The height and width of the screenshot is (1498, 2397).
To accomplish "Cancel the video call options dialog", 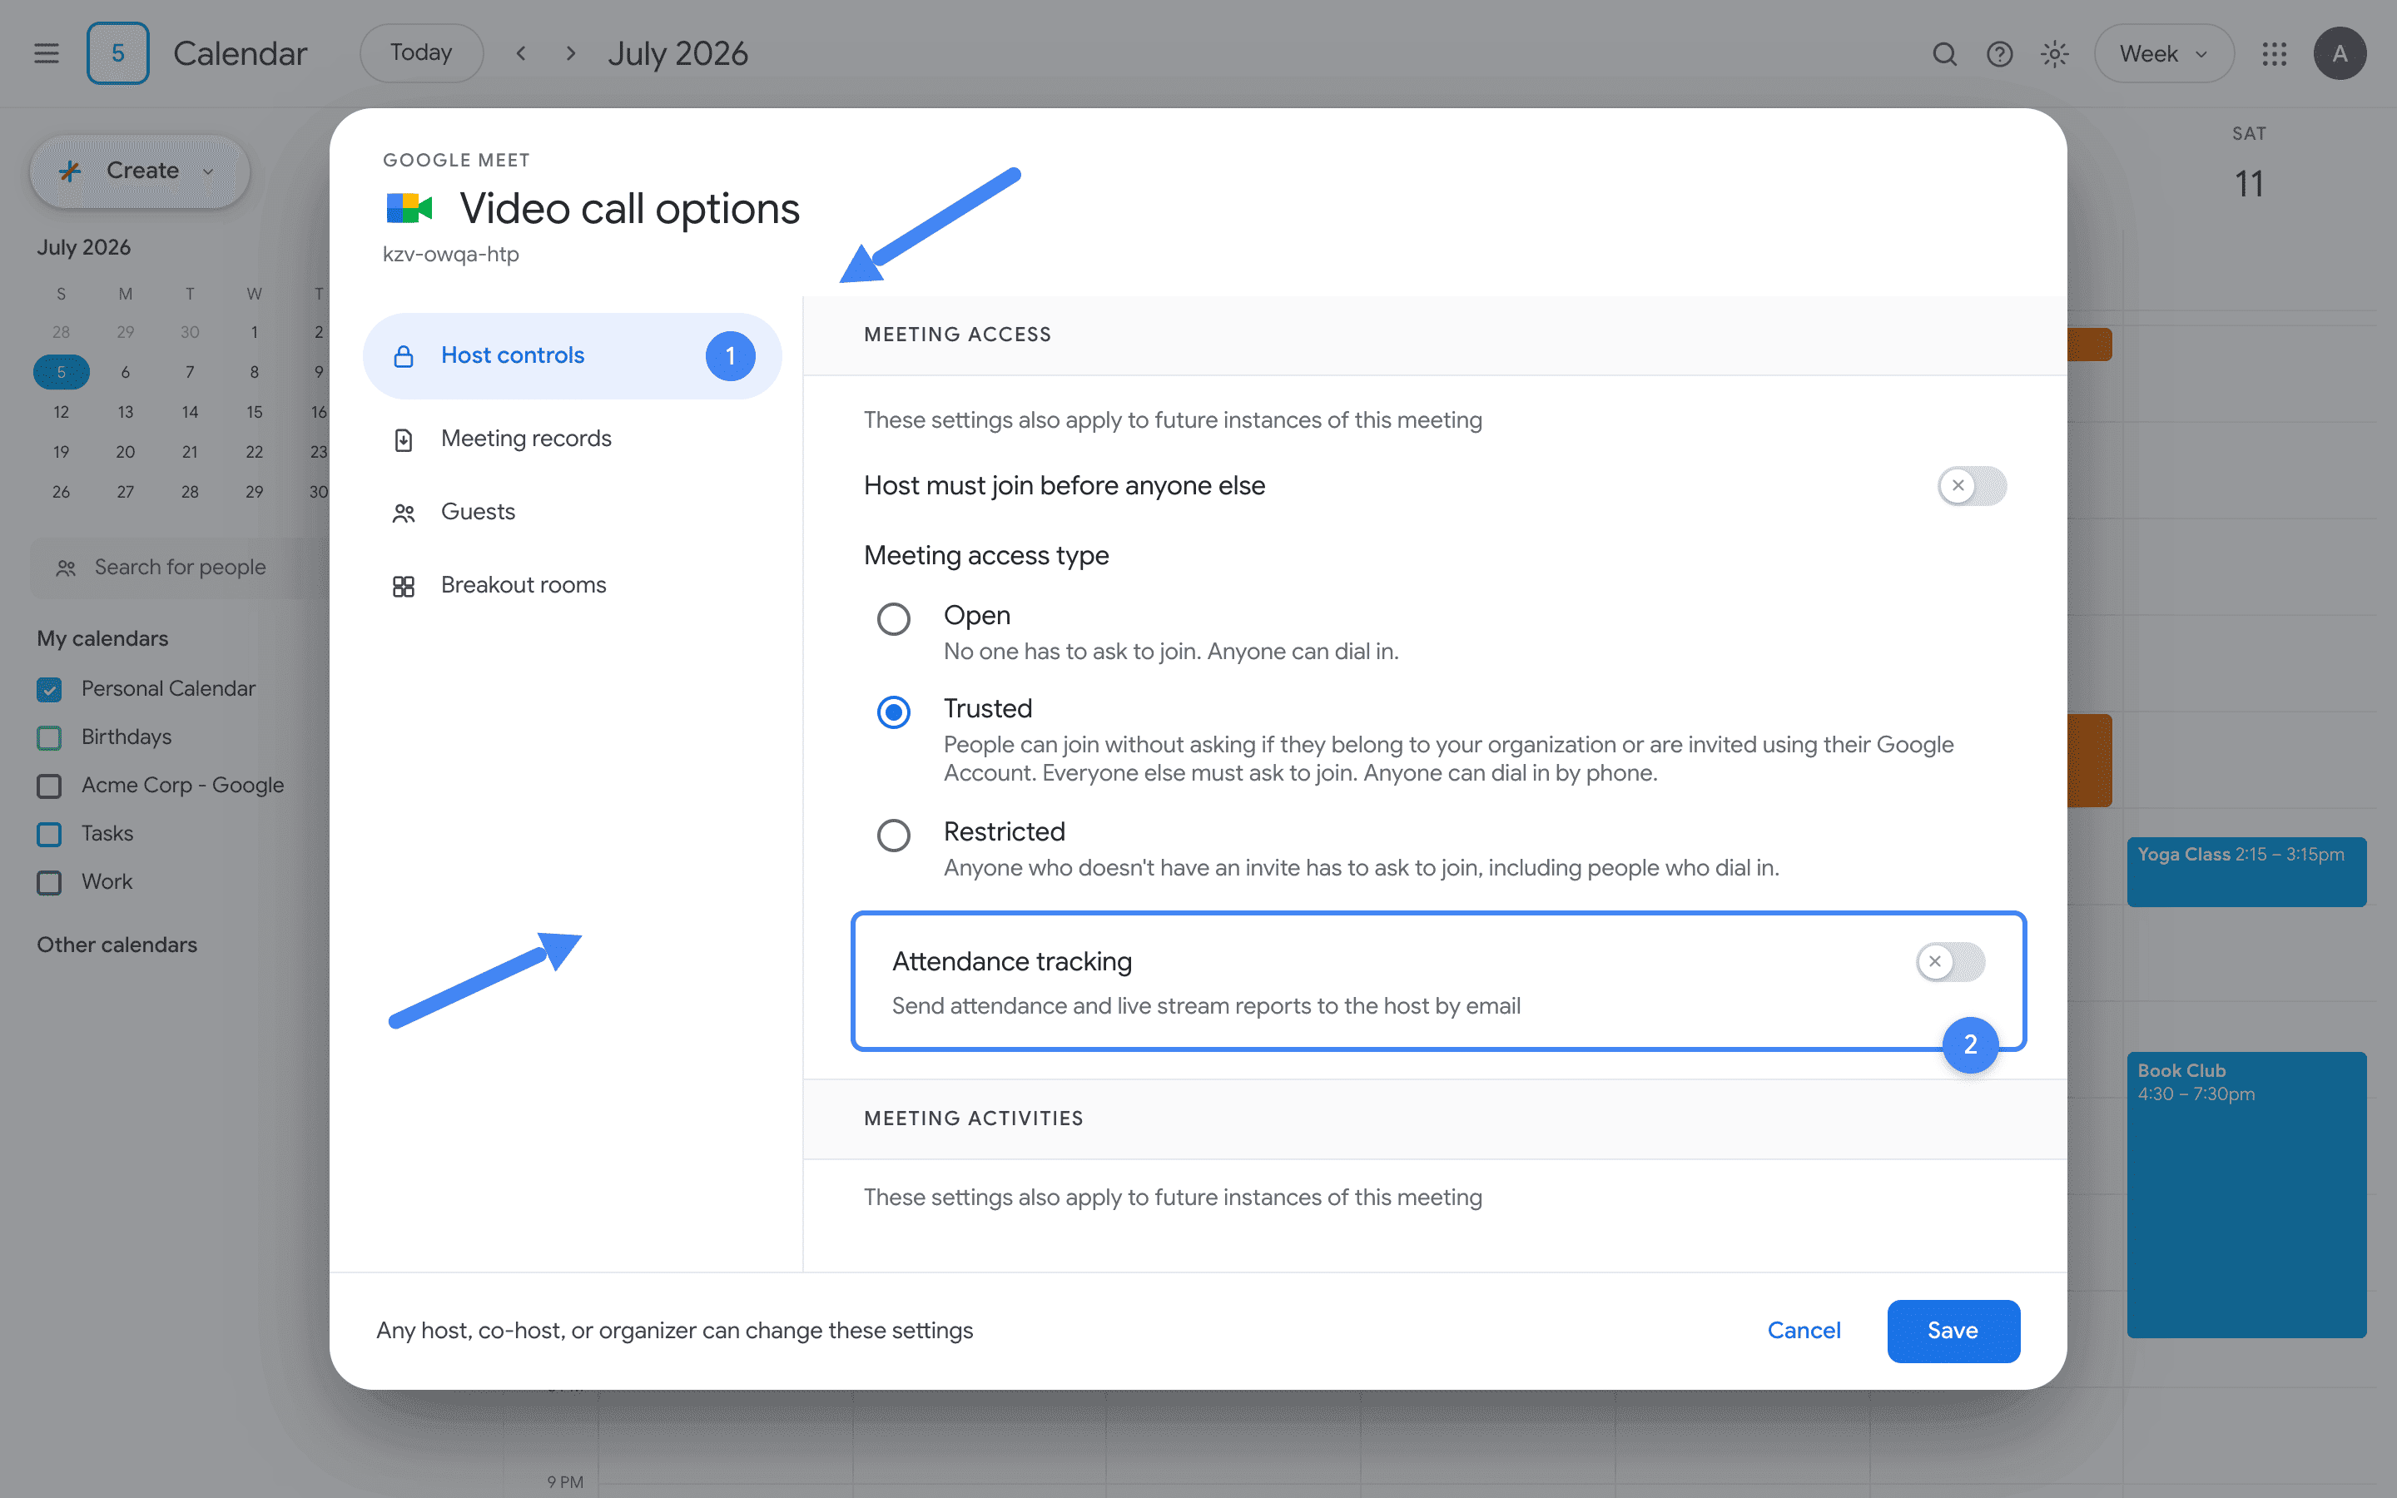I will pos(1804,1331).
